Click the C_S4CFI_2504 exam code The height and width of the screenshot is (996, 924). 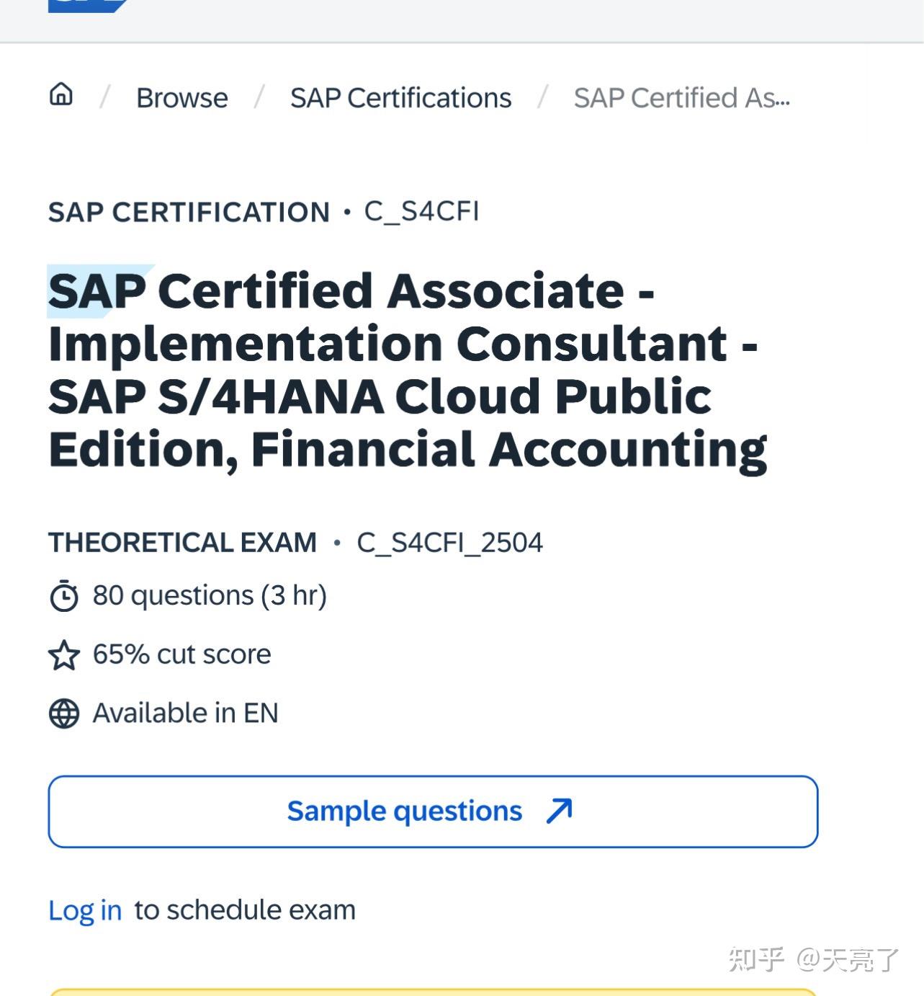pyautogui.click(x=449, y=543)
